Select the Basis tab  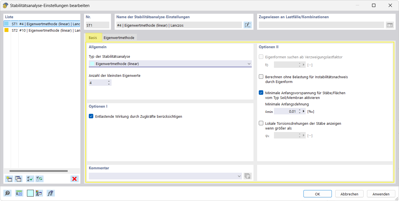pyautogui.click(x=94, y=37)
